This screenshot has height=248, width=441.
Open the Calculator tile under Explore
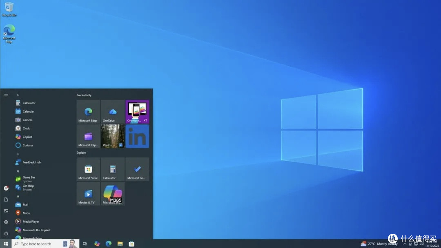click(113, 169)
